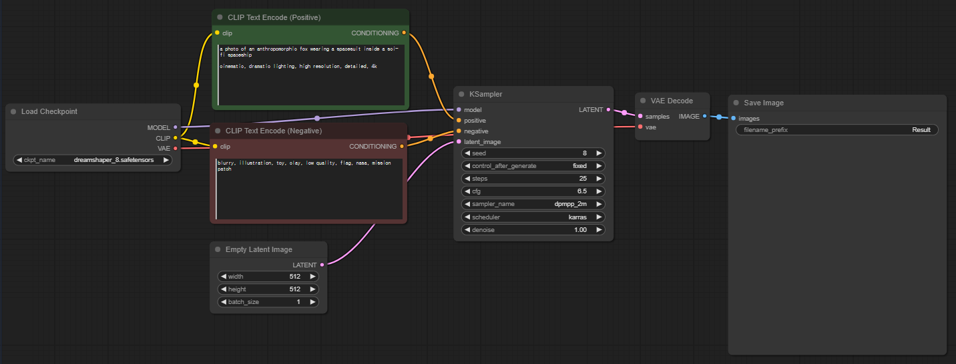Open the ckpt_name dreamshaper_8.safetensors dropdown
Image resolution: width=956 pixels, height=364 pixels.
pyautogui.click(x=93, y=160)
